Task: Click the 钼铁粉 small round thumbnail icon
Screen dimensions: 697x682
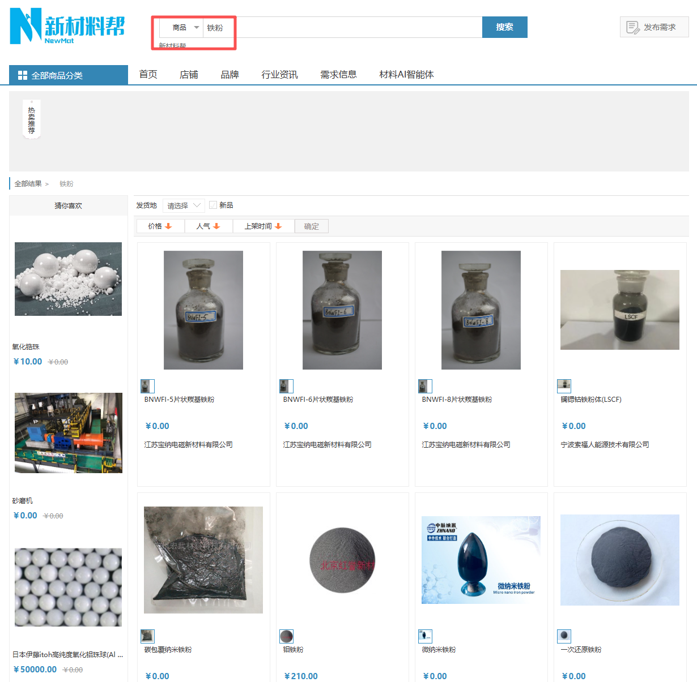Action: 286,636
